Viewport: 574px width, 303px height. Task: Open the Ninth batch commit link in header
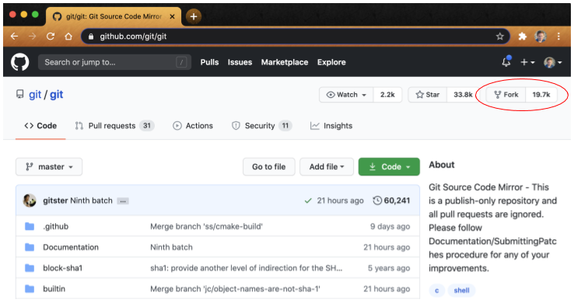(91, 200)
